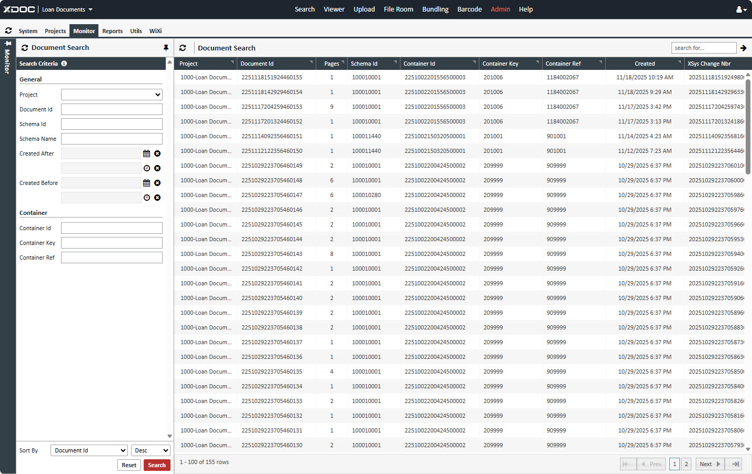The image size is (752, 474).
Task: Focus the Container Key input field
Action: [112, 243]
